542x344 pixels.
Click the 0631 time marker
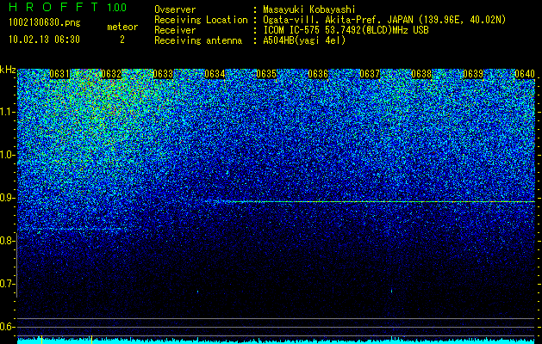[59, 74]
